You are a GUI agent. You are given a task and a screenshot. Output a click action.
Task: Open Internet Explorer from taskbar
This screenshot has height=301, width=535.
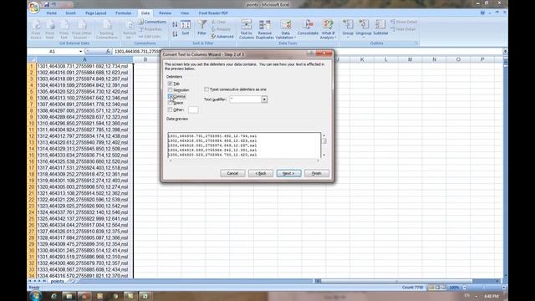pyautogui.click(x=53, y=296)
